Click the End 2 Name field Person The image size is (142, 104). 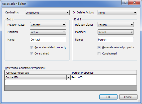coord(116,40)
